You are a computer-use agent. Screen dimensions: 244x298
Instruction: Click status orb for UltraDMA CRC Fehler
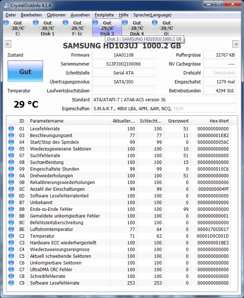pos(11,269)
